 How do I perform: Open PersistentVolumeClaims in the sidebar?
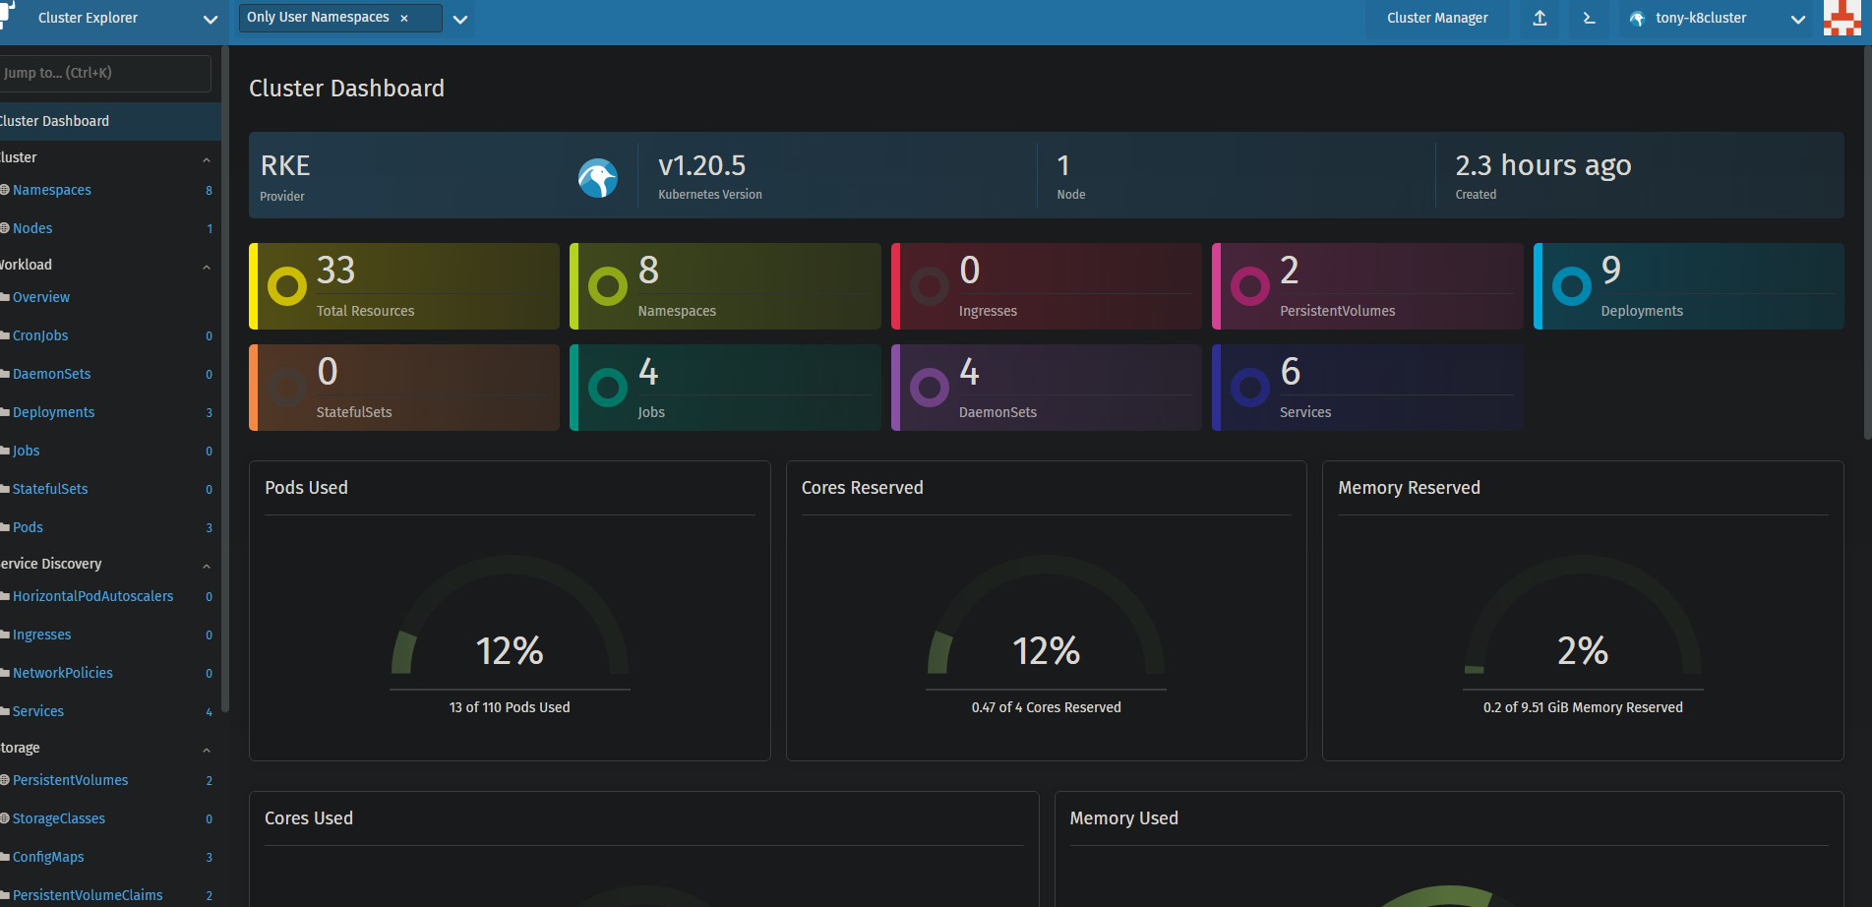click(x=88, y=895)
